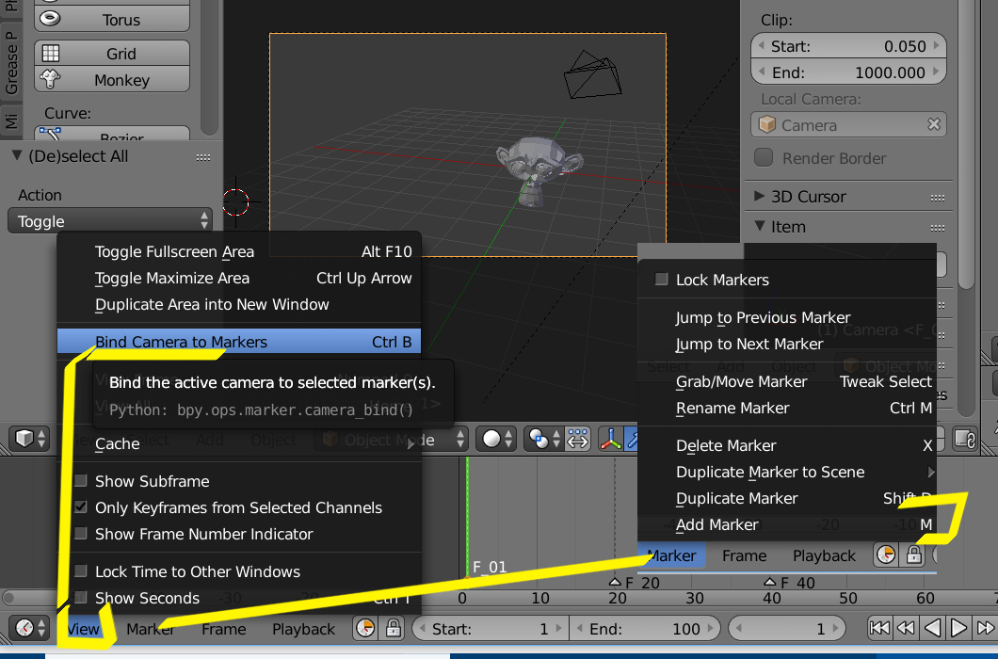Edit the current frame field
The image size is (998, 659).
[x=787, y=629]
